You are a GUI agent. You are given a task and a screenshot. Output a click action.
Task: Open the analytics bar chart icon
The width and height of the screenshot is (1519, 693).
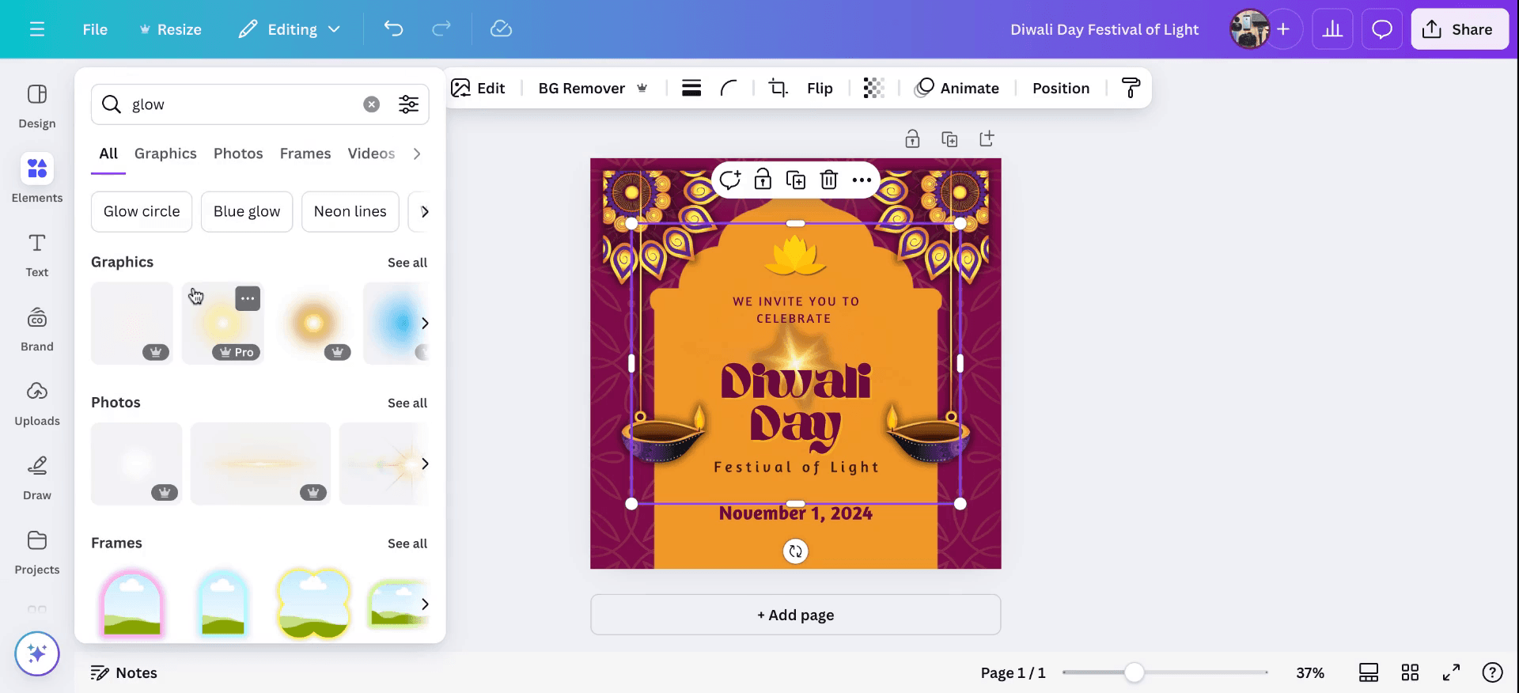click(x=1332, y=29)
